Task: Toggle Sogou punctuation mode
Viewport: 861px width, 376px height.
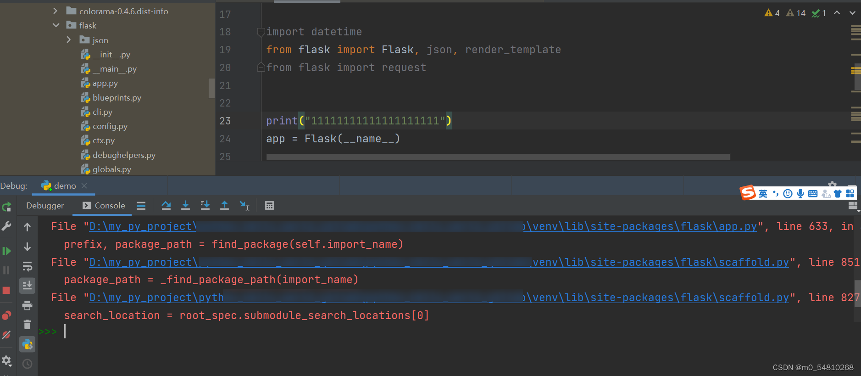Action: [776, 193]
